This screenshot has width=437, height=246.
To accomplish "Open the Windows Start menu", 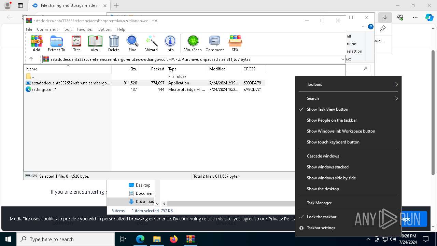I will click(x=8, y=239).
